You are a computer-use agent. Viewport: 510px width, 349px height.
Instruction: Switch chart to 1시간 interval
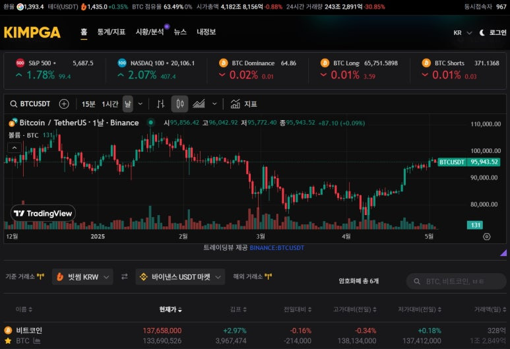click(110, 104)
